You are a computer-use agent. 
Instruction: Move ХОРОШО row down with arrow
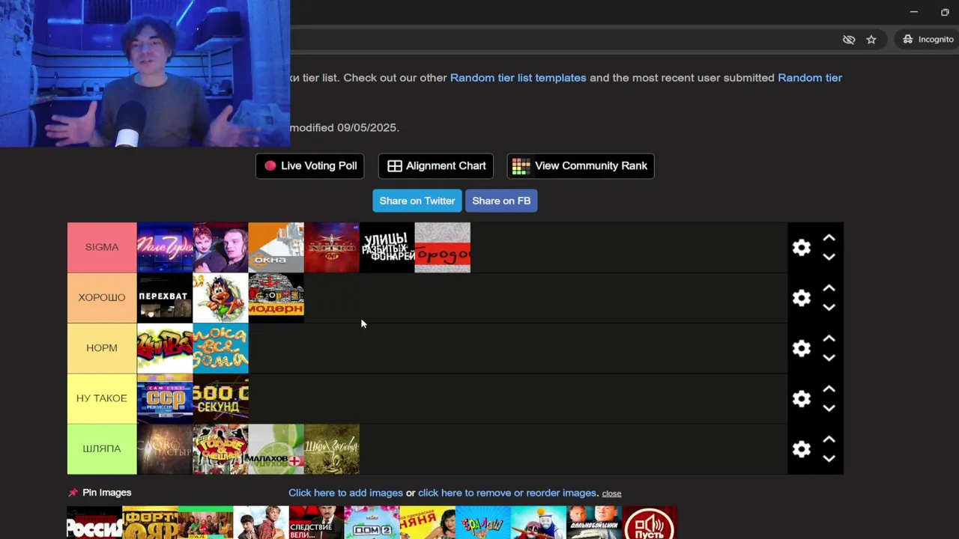click(x=829, y=307)
